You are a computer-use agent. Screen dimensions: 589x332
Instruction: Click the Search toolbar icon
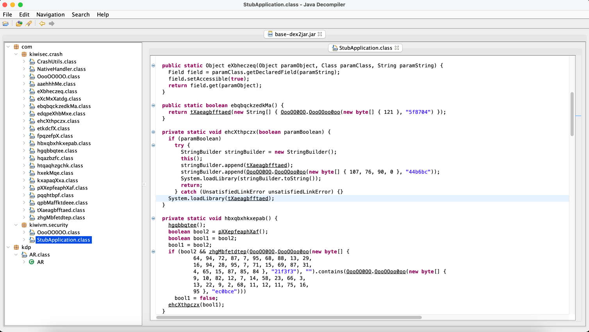point(29,23)
